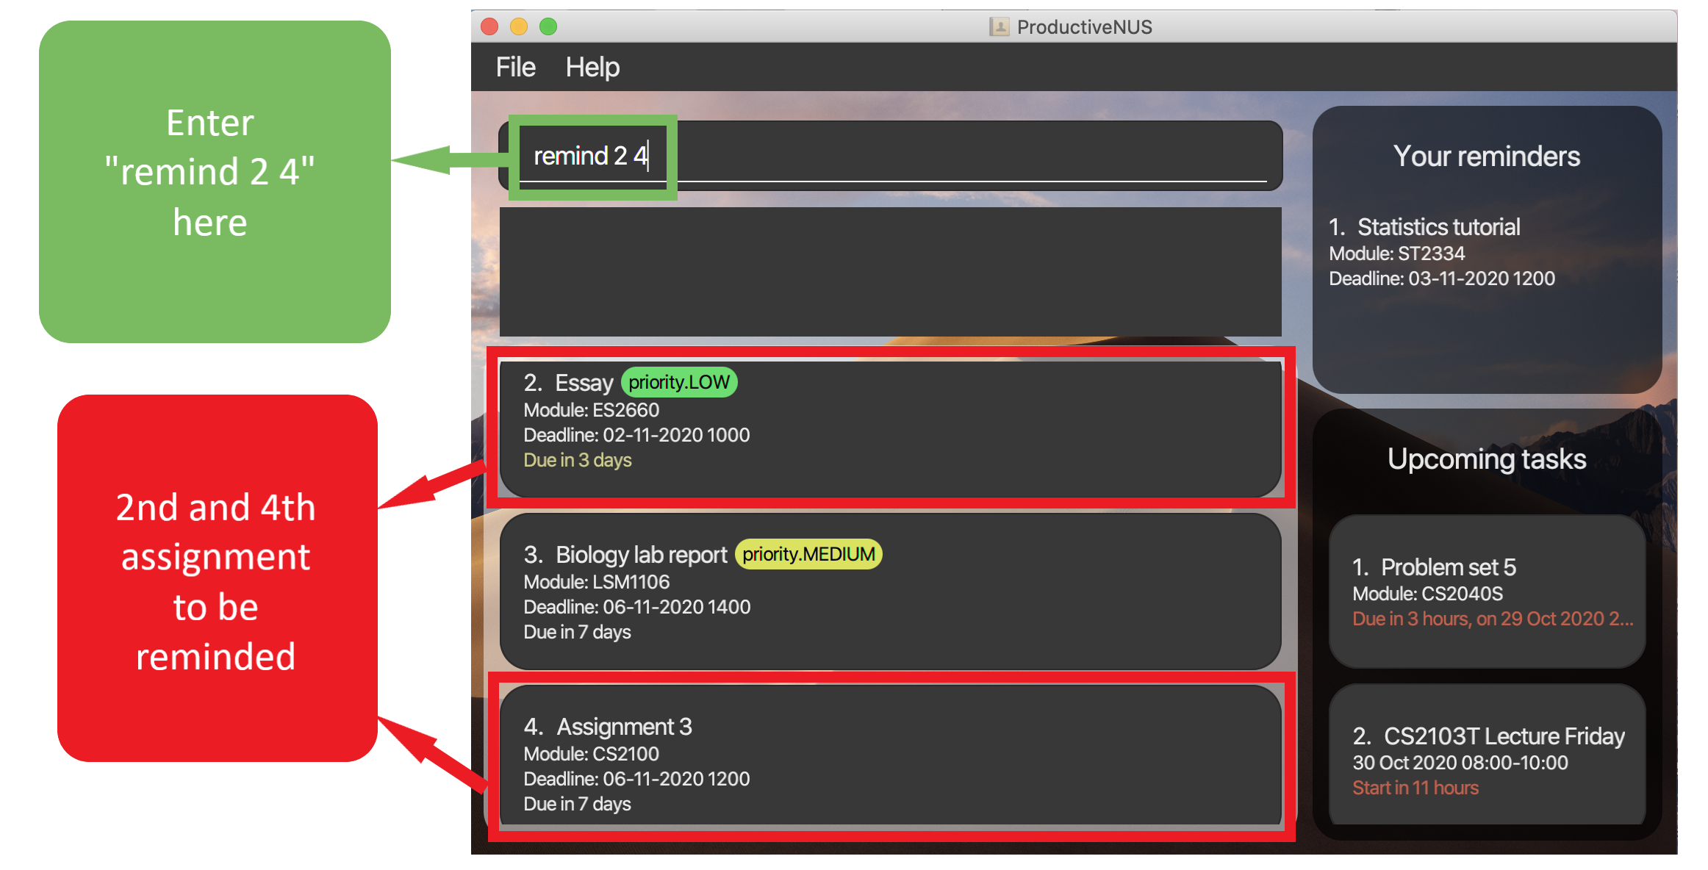Click "Deadline: 06-11-2020 1400" text
Image resolution: width=1708 pixels, height=870 pixels.
637,607
